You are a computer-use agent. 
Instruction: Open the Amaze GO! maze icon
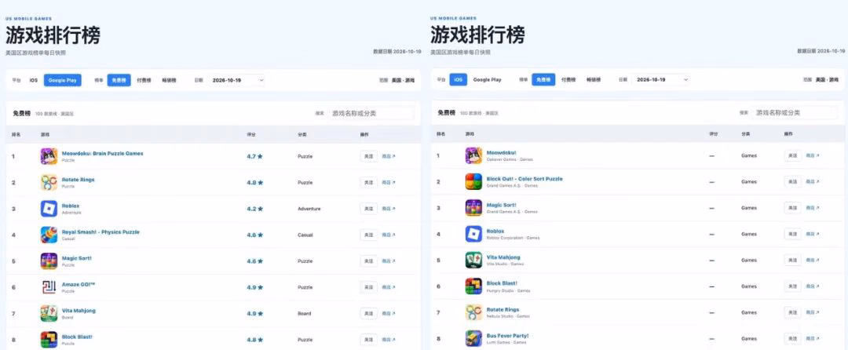pos(49,287)
